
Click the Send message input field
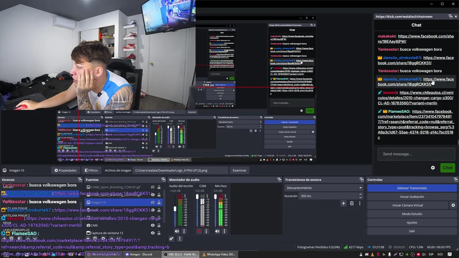click(x=416, y=154)
